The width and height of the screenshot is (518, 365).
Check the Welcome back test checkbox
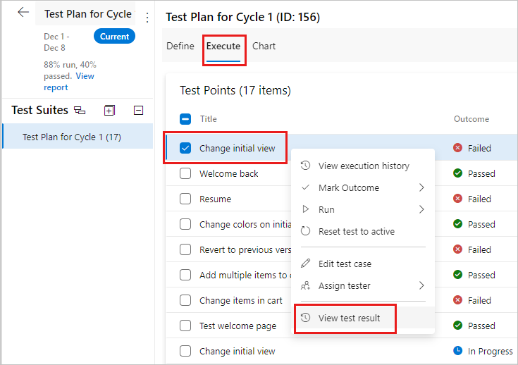(185, 173)
